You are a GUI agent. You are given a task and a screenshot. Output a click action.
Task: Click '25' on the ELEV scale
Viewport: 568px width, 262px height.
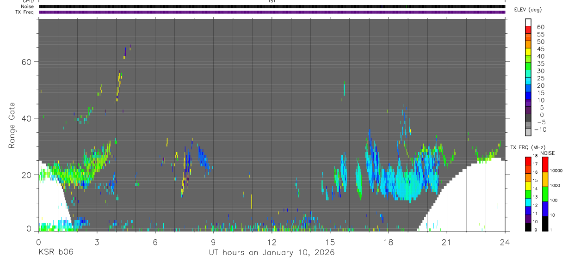(540, 79)
